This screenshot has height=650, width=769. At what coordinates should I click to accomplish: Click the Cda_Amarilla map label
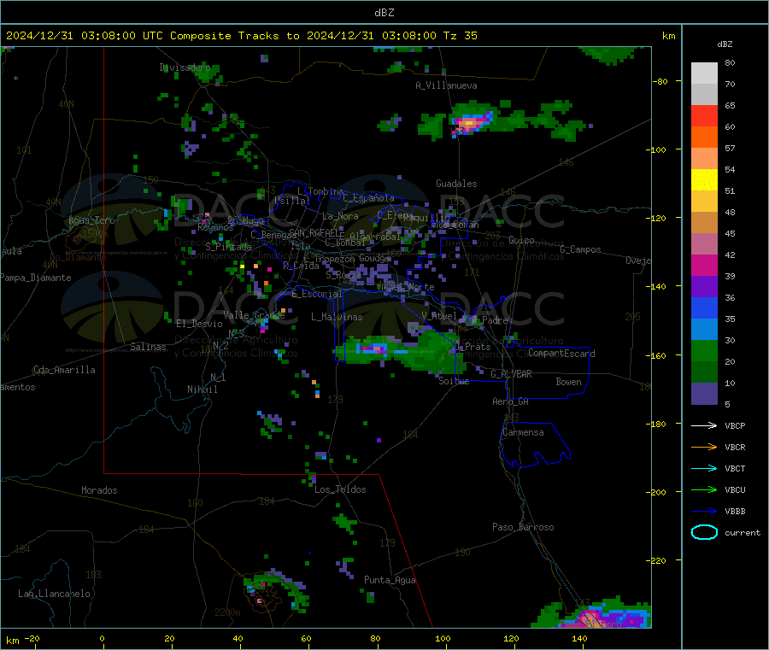pos(64,370)
